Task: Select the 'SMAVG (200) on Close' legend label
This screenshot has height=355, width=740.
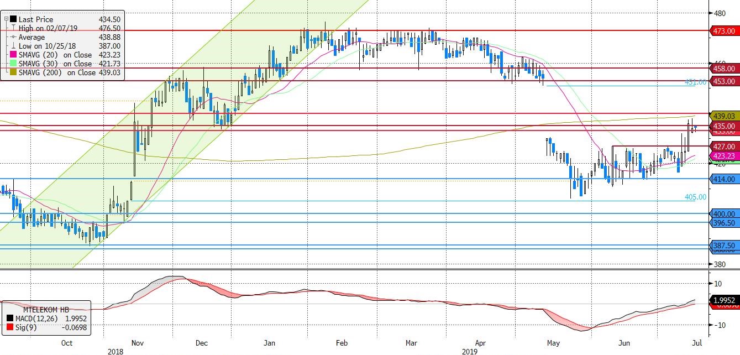Action: pos(57,72)
